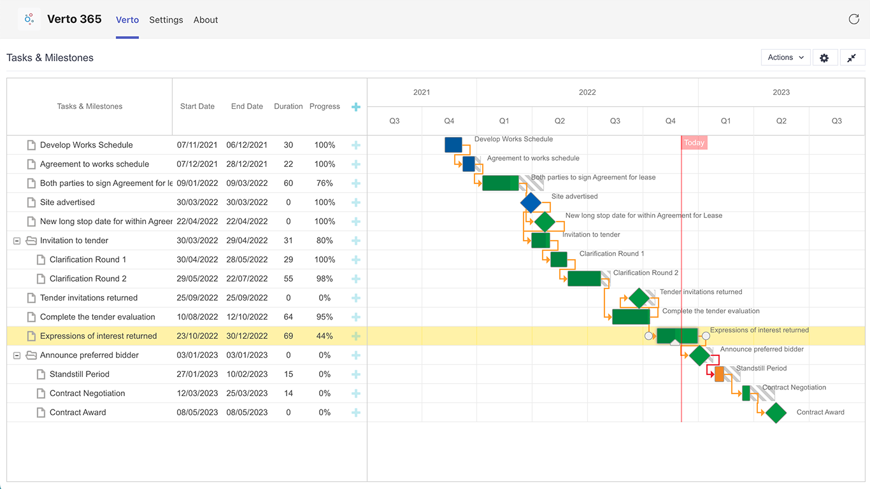Viewport: 870px width, 489px height.
Task: Switch to the Settings tab
Action: [x=166, y=20]
